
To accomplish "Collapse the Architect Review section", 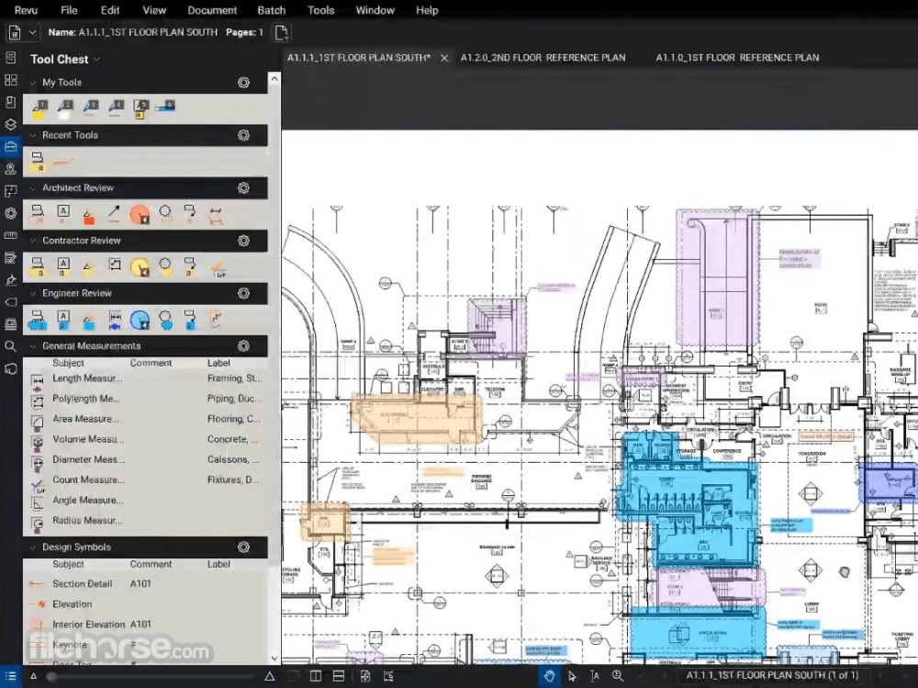I will (33, 188).
